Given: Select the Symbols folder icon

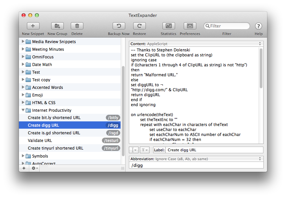Looking at the screenshot, I should point(28,156).
